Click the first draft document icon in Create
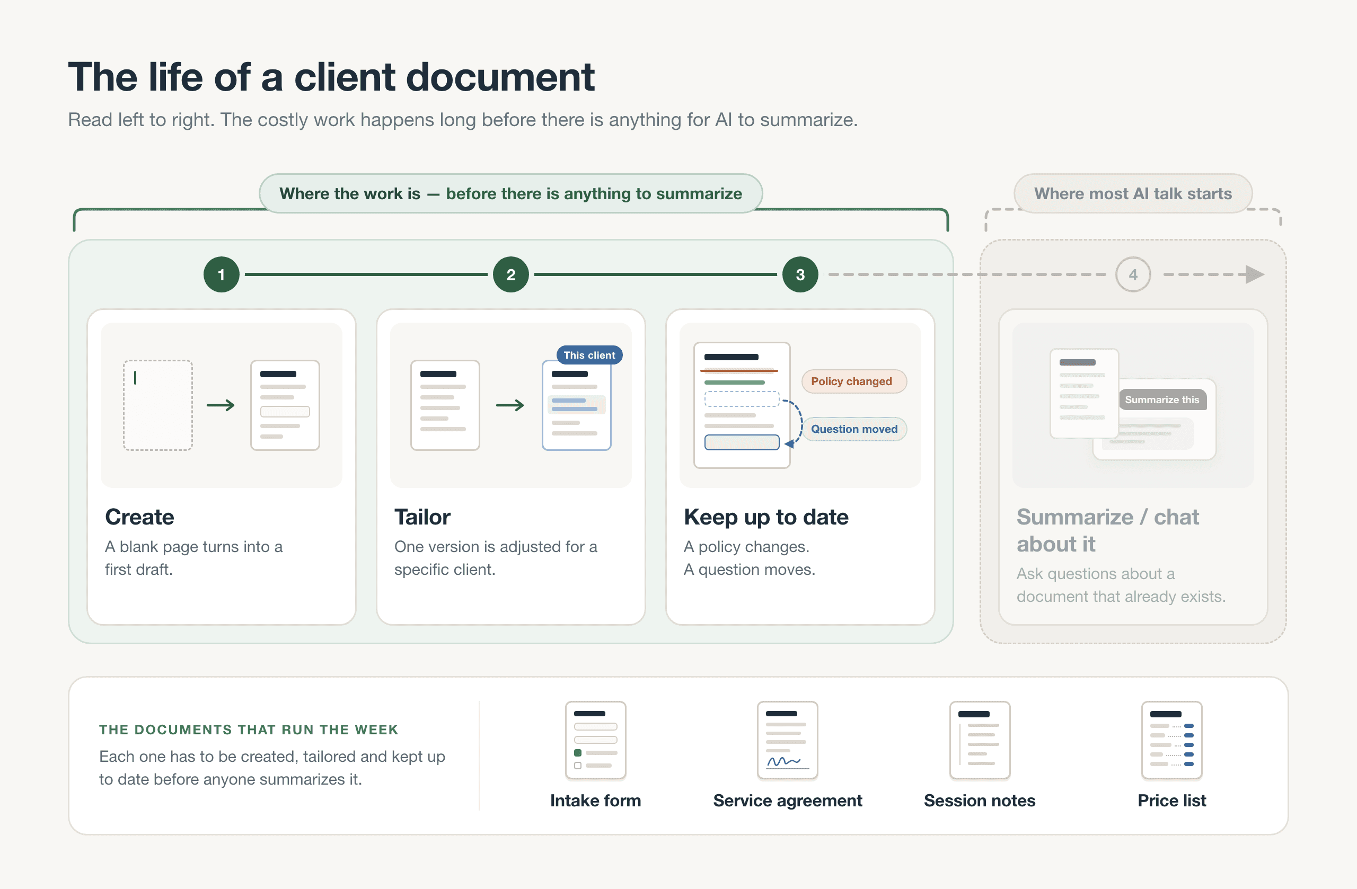1357x889 pixels. coord(285,405)
